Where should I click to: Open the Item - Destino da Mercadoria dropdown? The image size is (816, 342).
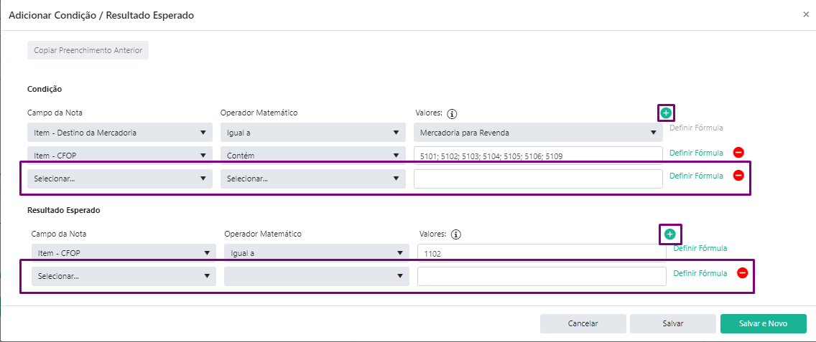(x=120, y=133)
